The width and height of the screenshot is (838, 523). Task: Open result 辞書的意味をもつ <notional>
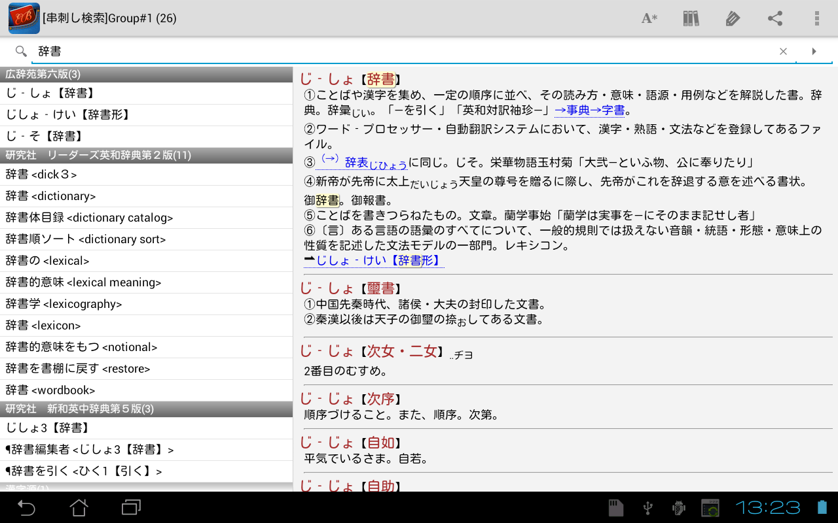tap(146, 347)
